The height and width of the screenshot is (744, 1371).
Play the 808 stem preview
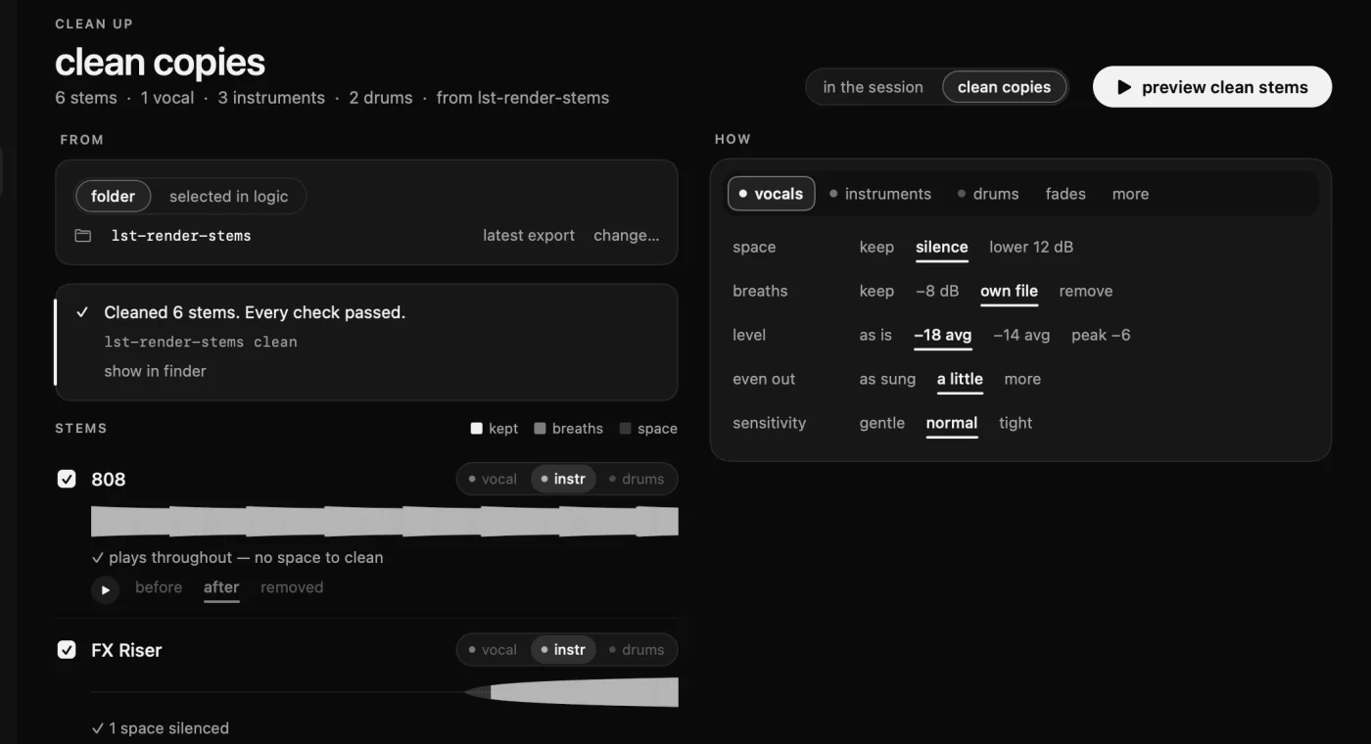click(x=105, y=590)
